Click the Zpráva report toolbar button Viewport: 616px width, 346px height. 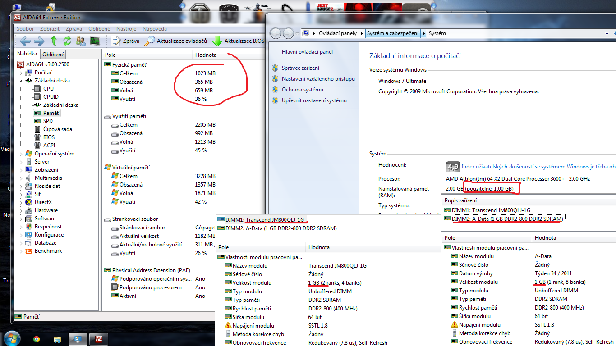(125, 41)
